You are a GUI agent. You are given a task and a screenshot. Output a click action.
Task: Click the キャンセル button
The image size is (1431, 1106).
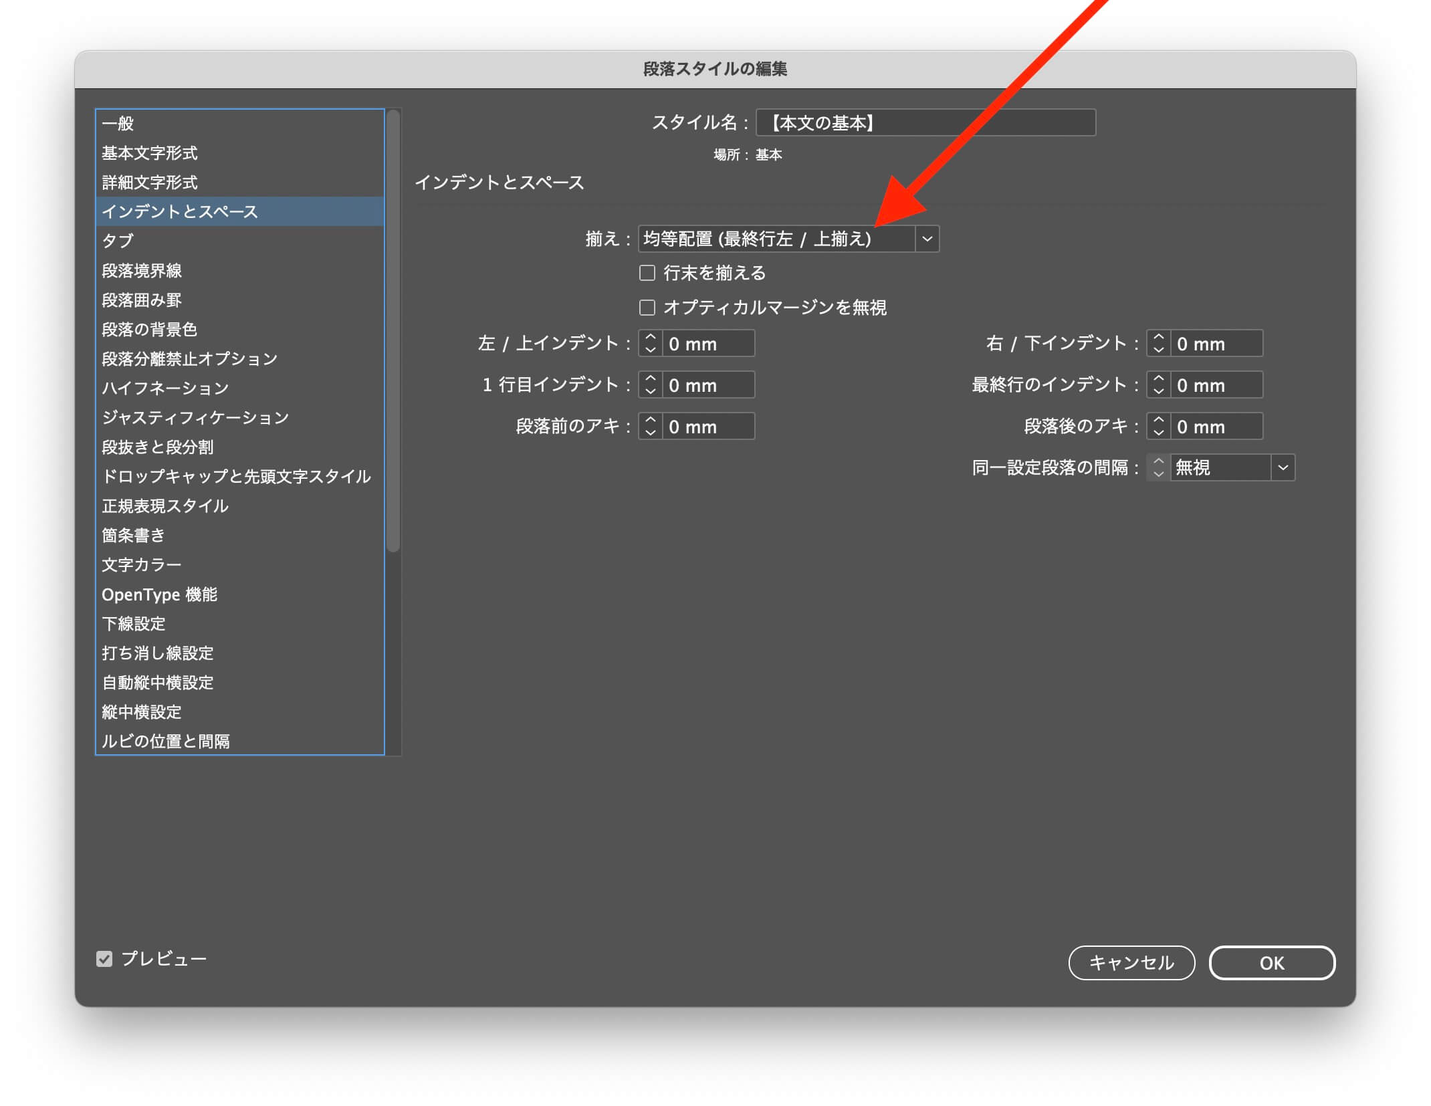tap(1131, 963)
